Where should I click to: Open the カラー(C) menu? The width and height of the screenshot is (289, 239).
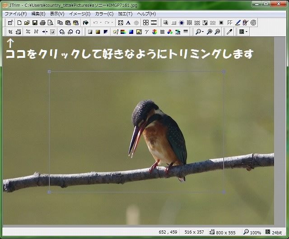[x=104, y=14]
